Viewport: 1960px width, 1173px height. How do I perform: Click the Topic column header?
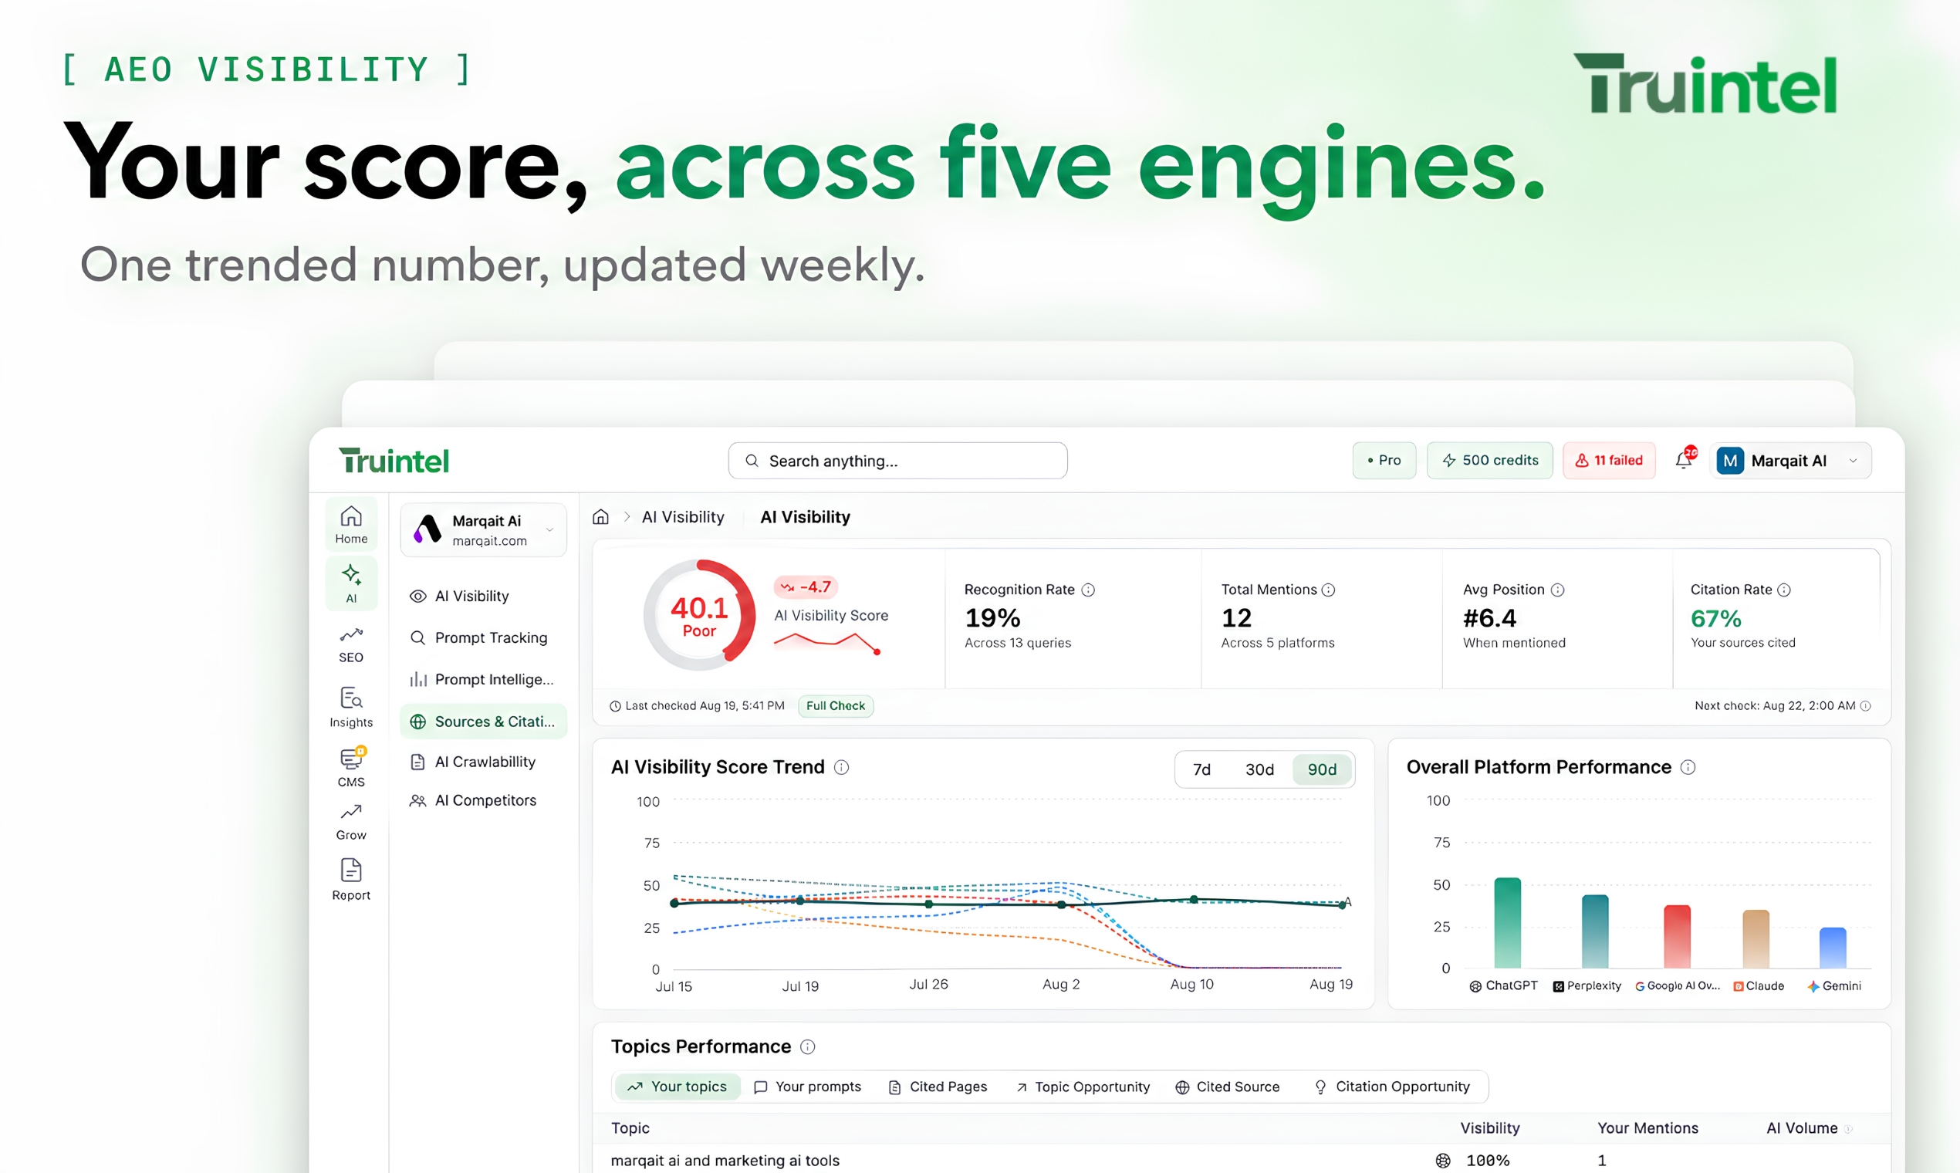tap(630, 1129)
